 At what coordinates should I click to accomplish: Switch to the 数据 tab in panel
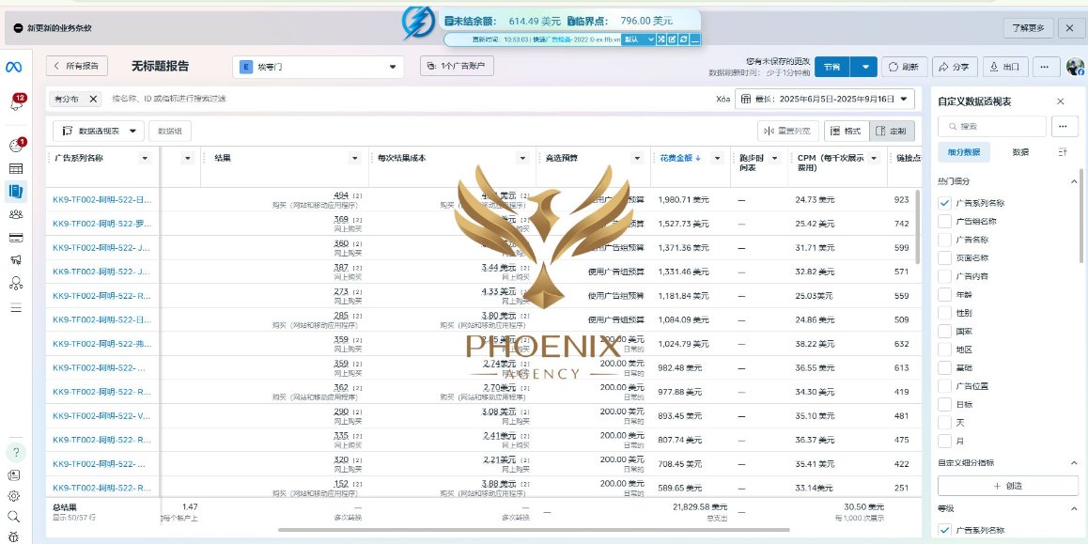coord(1020,152)
